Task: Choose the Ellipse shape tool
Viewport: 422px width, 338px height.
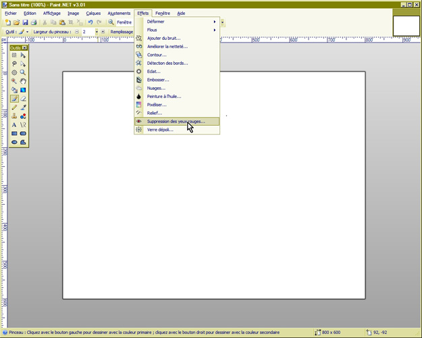Action: click(x=14, y=142)
